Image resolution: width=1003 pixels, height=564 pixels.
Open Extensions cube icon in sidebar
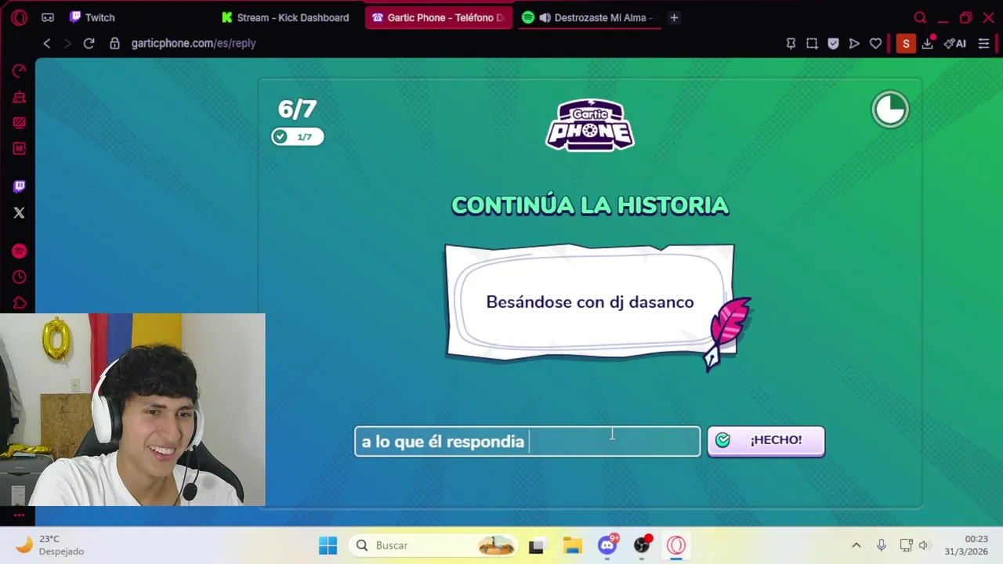[x=20, y=303]
